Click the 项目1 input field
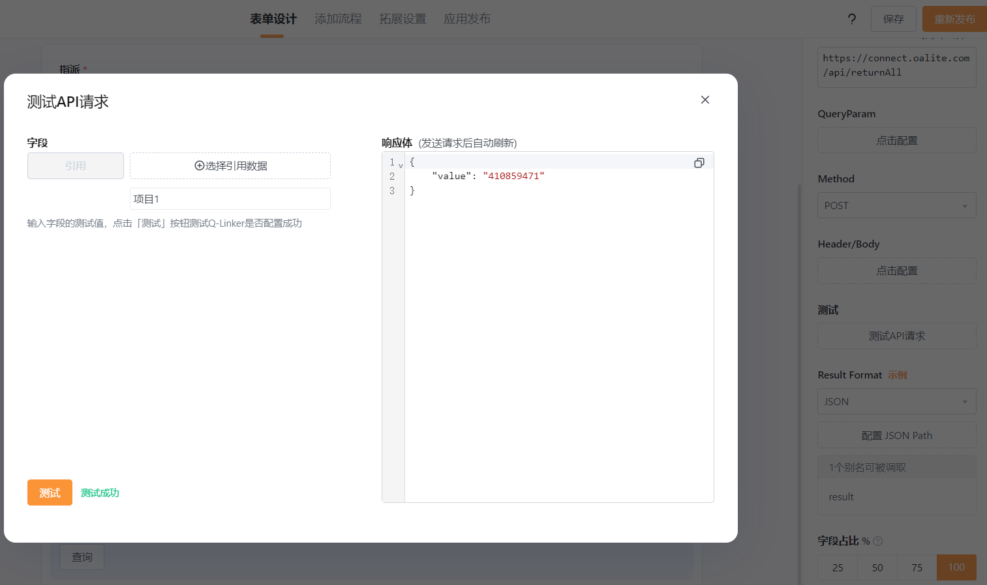The image size is (987, 585). (230, 199)
